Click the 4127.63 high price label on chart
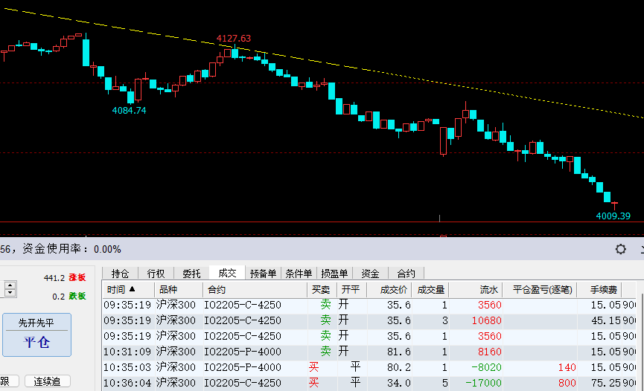The height and width of the screenshot is (391, 644). point(233,38)
